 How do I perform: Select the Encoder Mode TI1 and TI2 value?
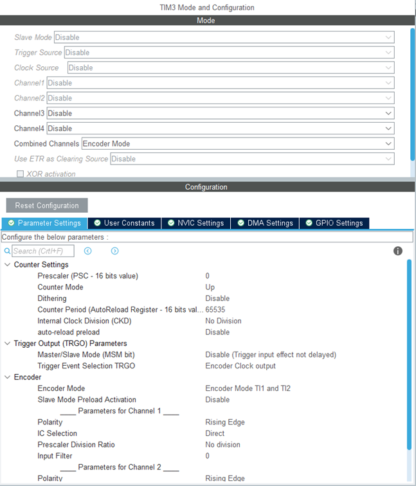click(248, 388)
